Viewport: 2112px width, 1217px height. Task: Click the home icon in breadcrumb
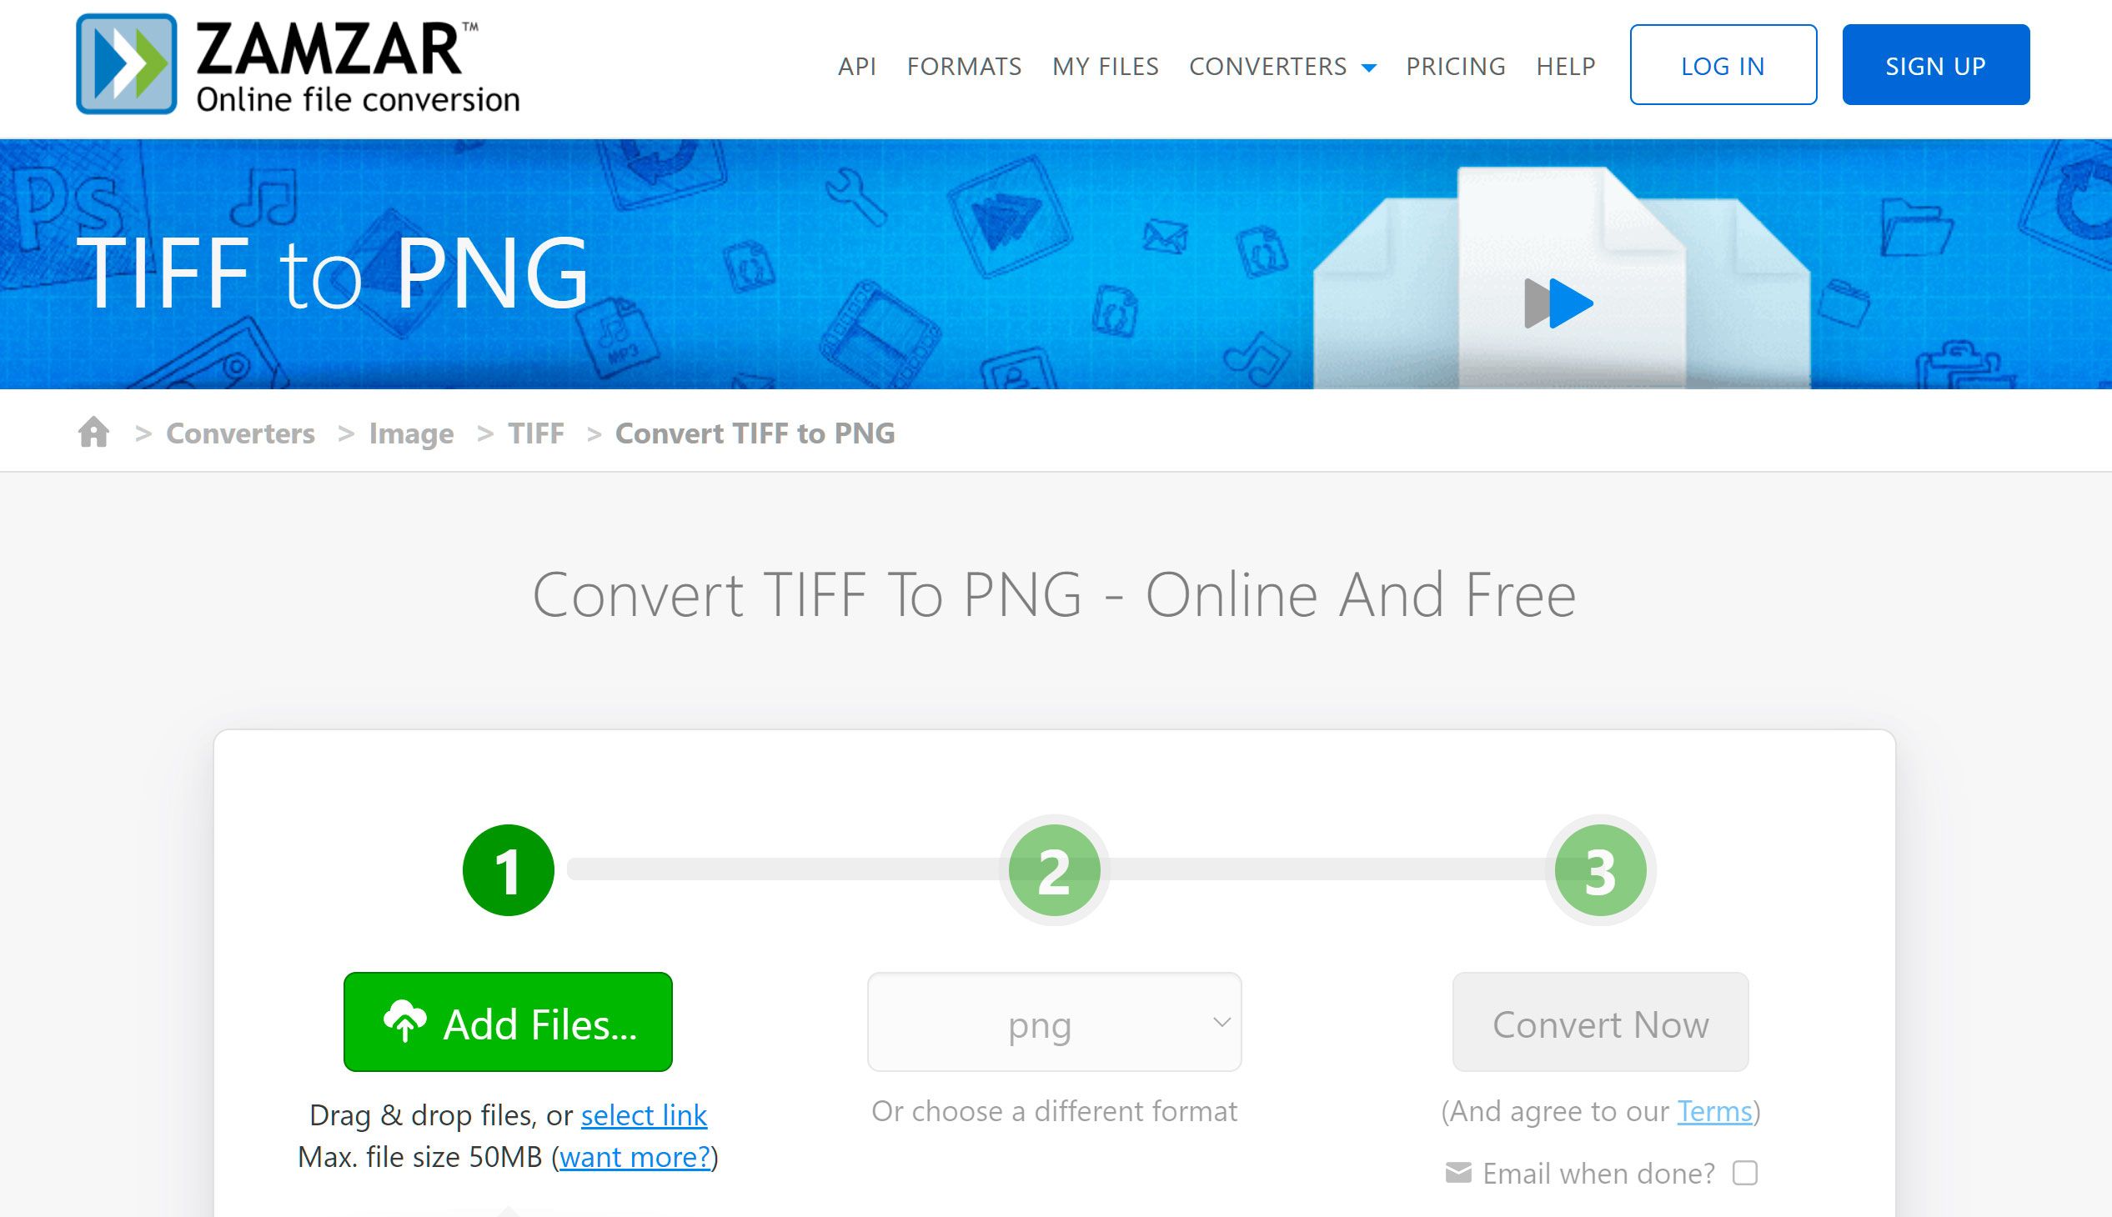coord(96,433)
